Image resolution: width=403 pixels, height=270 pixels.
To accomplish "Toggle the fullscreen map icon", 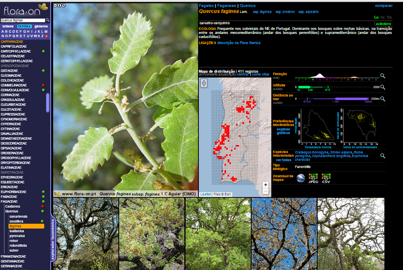I will (x=204, y=83).
